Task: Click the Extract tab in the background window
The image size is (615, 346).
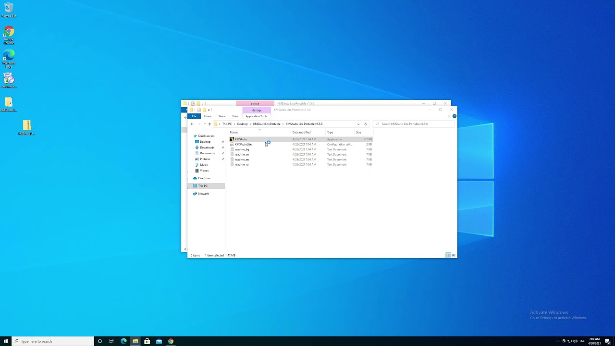Action: tap(255, 103)
